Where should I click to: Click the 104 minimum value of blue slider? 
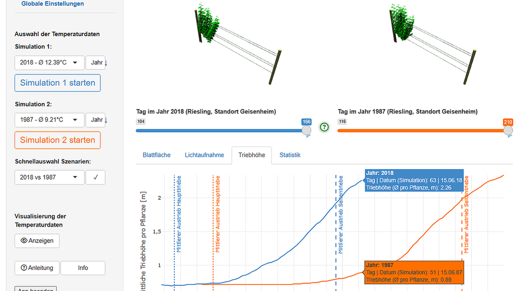[x=141, y=121]
